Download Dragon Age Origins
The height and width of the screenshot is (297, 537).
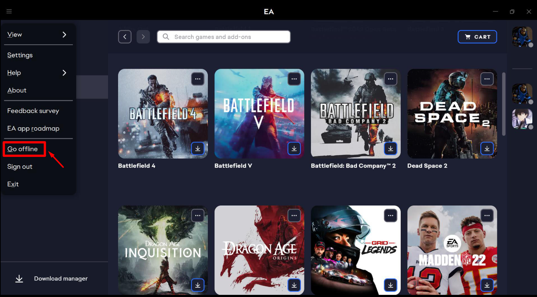294,285
